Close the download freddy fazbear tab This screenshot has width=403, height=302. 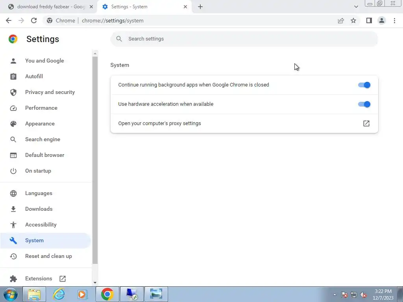point(91,7)
